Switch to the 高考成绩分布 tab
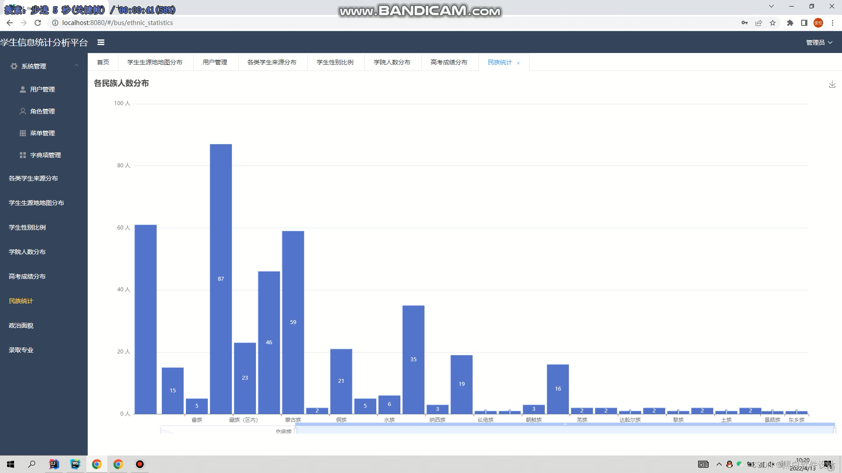The height and width of the screenshot is (473, 842). (x=449, y=62)
